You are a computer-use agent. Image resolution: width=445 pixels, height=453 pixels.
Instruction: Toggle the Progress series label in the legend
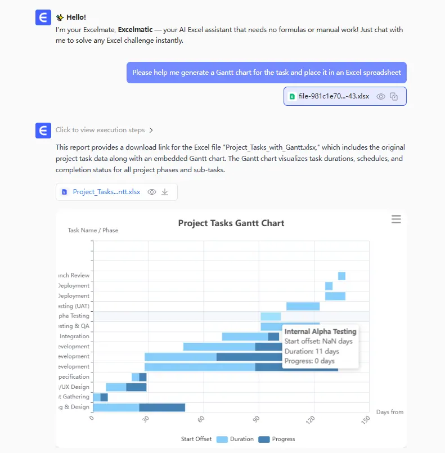[x=284, y=439]
